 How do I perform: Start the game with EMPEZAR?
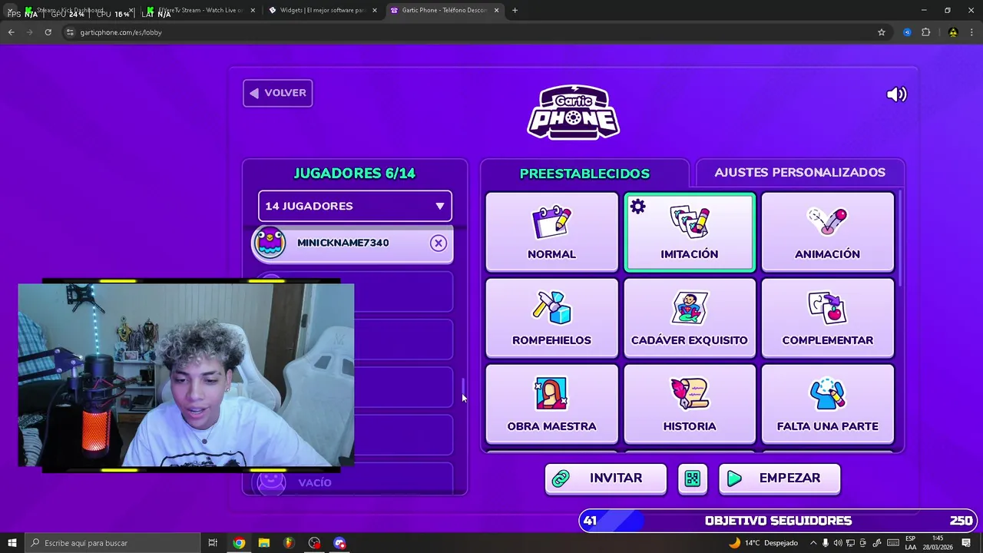pos(779,478)
